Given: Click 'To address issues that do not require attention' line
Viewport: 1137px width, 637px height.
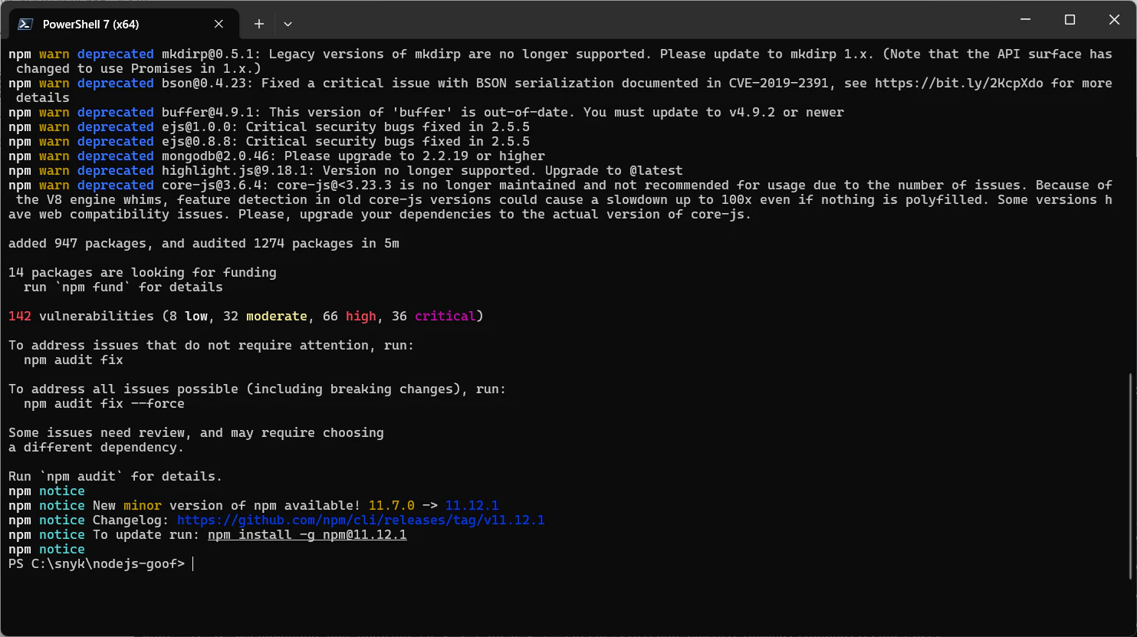Looking at the screenshot, I should coord(211,345).
